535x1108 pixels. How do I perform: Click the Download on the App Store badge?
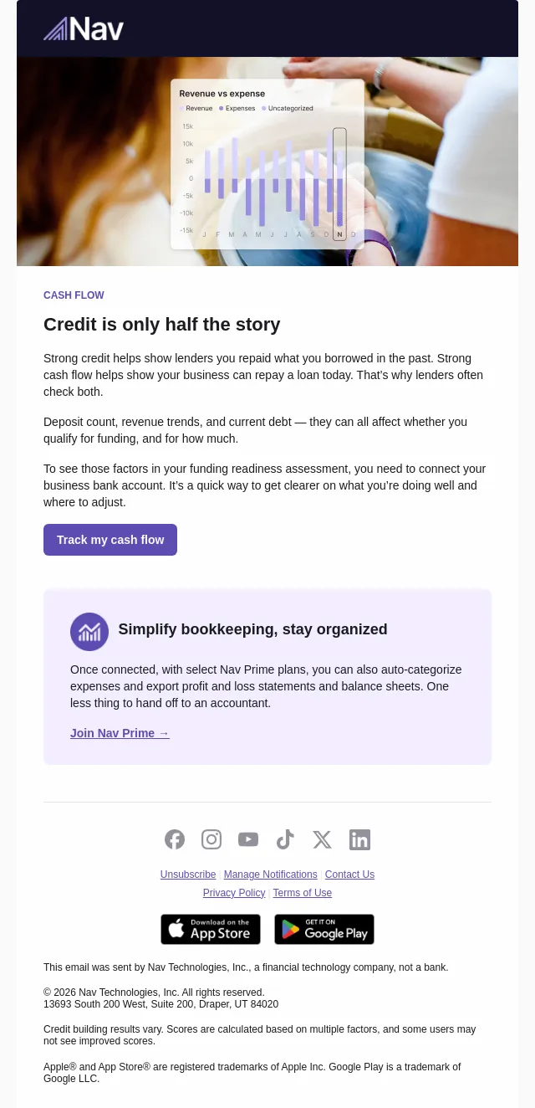point(211,929)
